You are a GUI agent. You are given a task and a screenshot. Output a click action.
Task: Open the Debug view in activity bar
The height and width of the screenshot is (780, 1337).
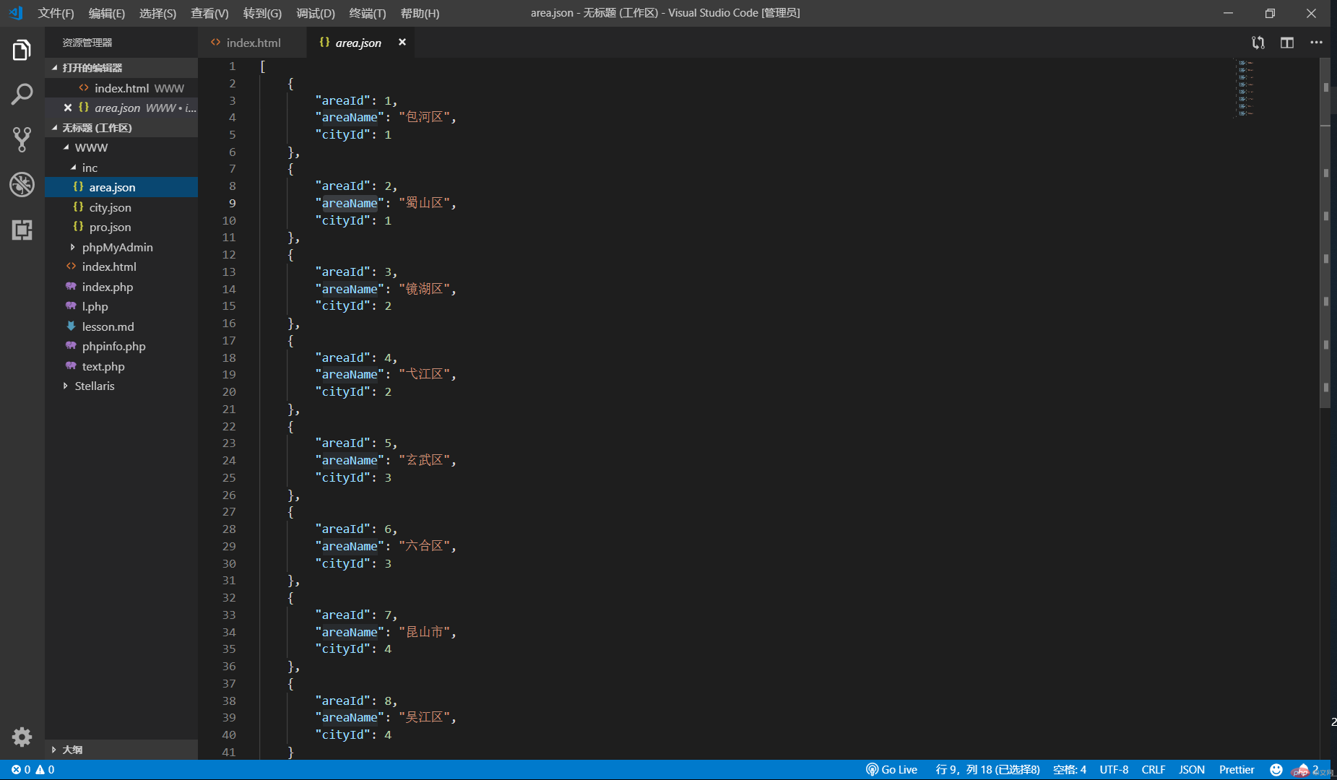pos(22,184)
